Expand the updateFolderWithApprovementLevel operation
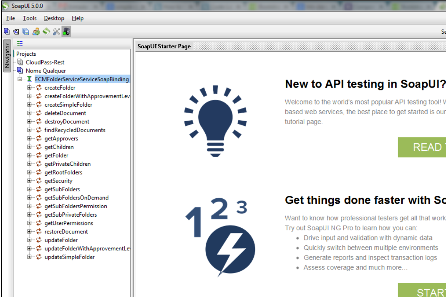The height and width of the screenshot is (297, 446). coord(29,248)
